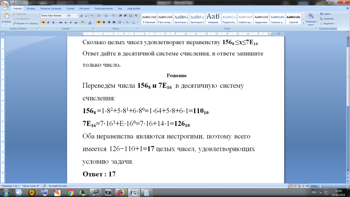Viewport: 350px width, 197px height.
Task: Select the Format Painter tool
Action: tap(27, 23)
